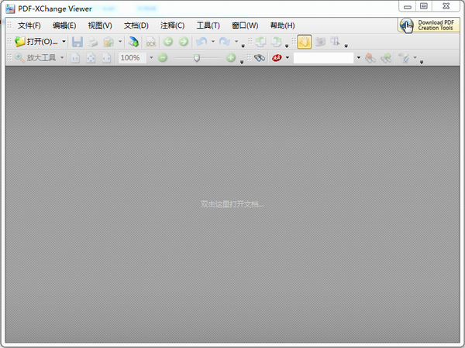Open the 窗口(W) menu

tap(245, 26)
